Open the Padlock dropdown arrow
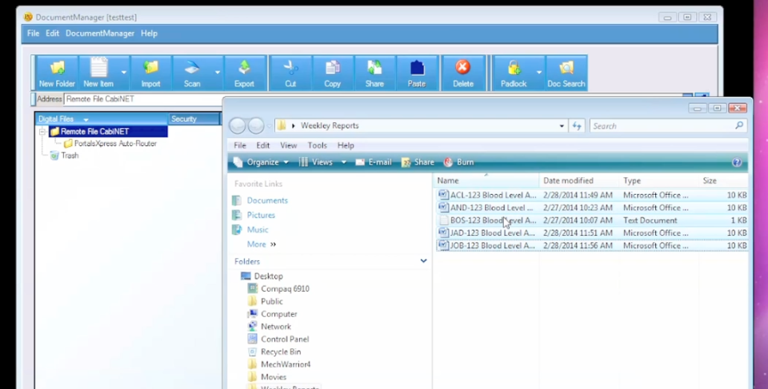This screenshot has width=768, height=389. (x=538, y=73)
